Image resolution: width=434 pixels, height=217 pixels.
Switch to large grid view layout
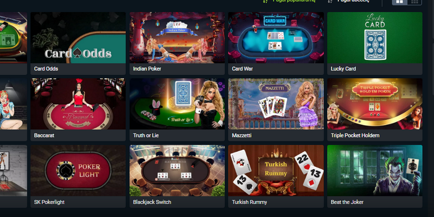pos(400,2)
